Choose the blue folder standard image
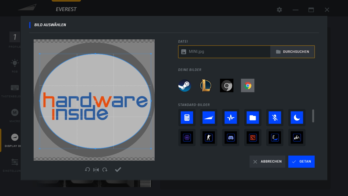 253,118
